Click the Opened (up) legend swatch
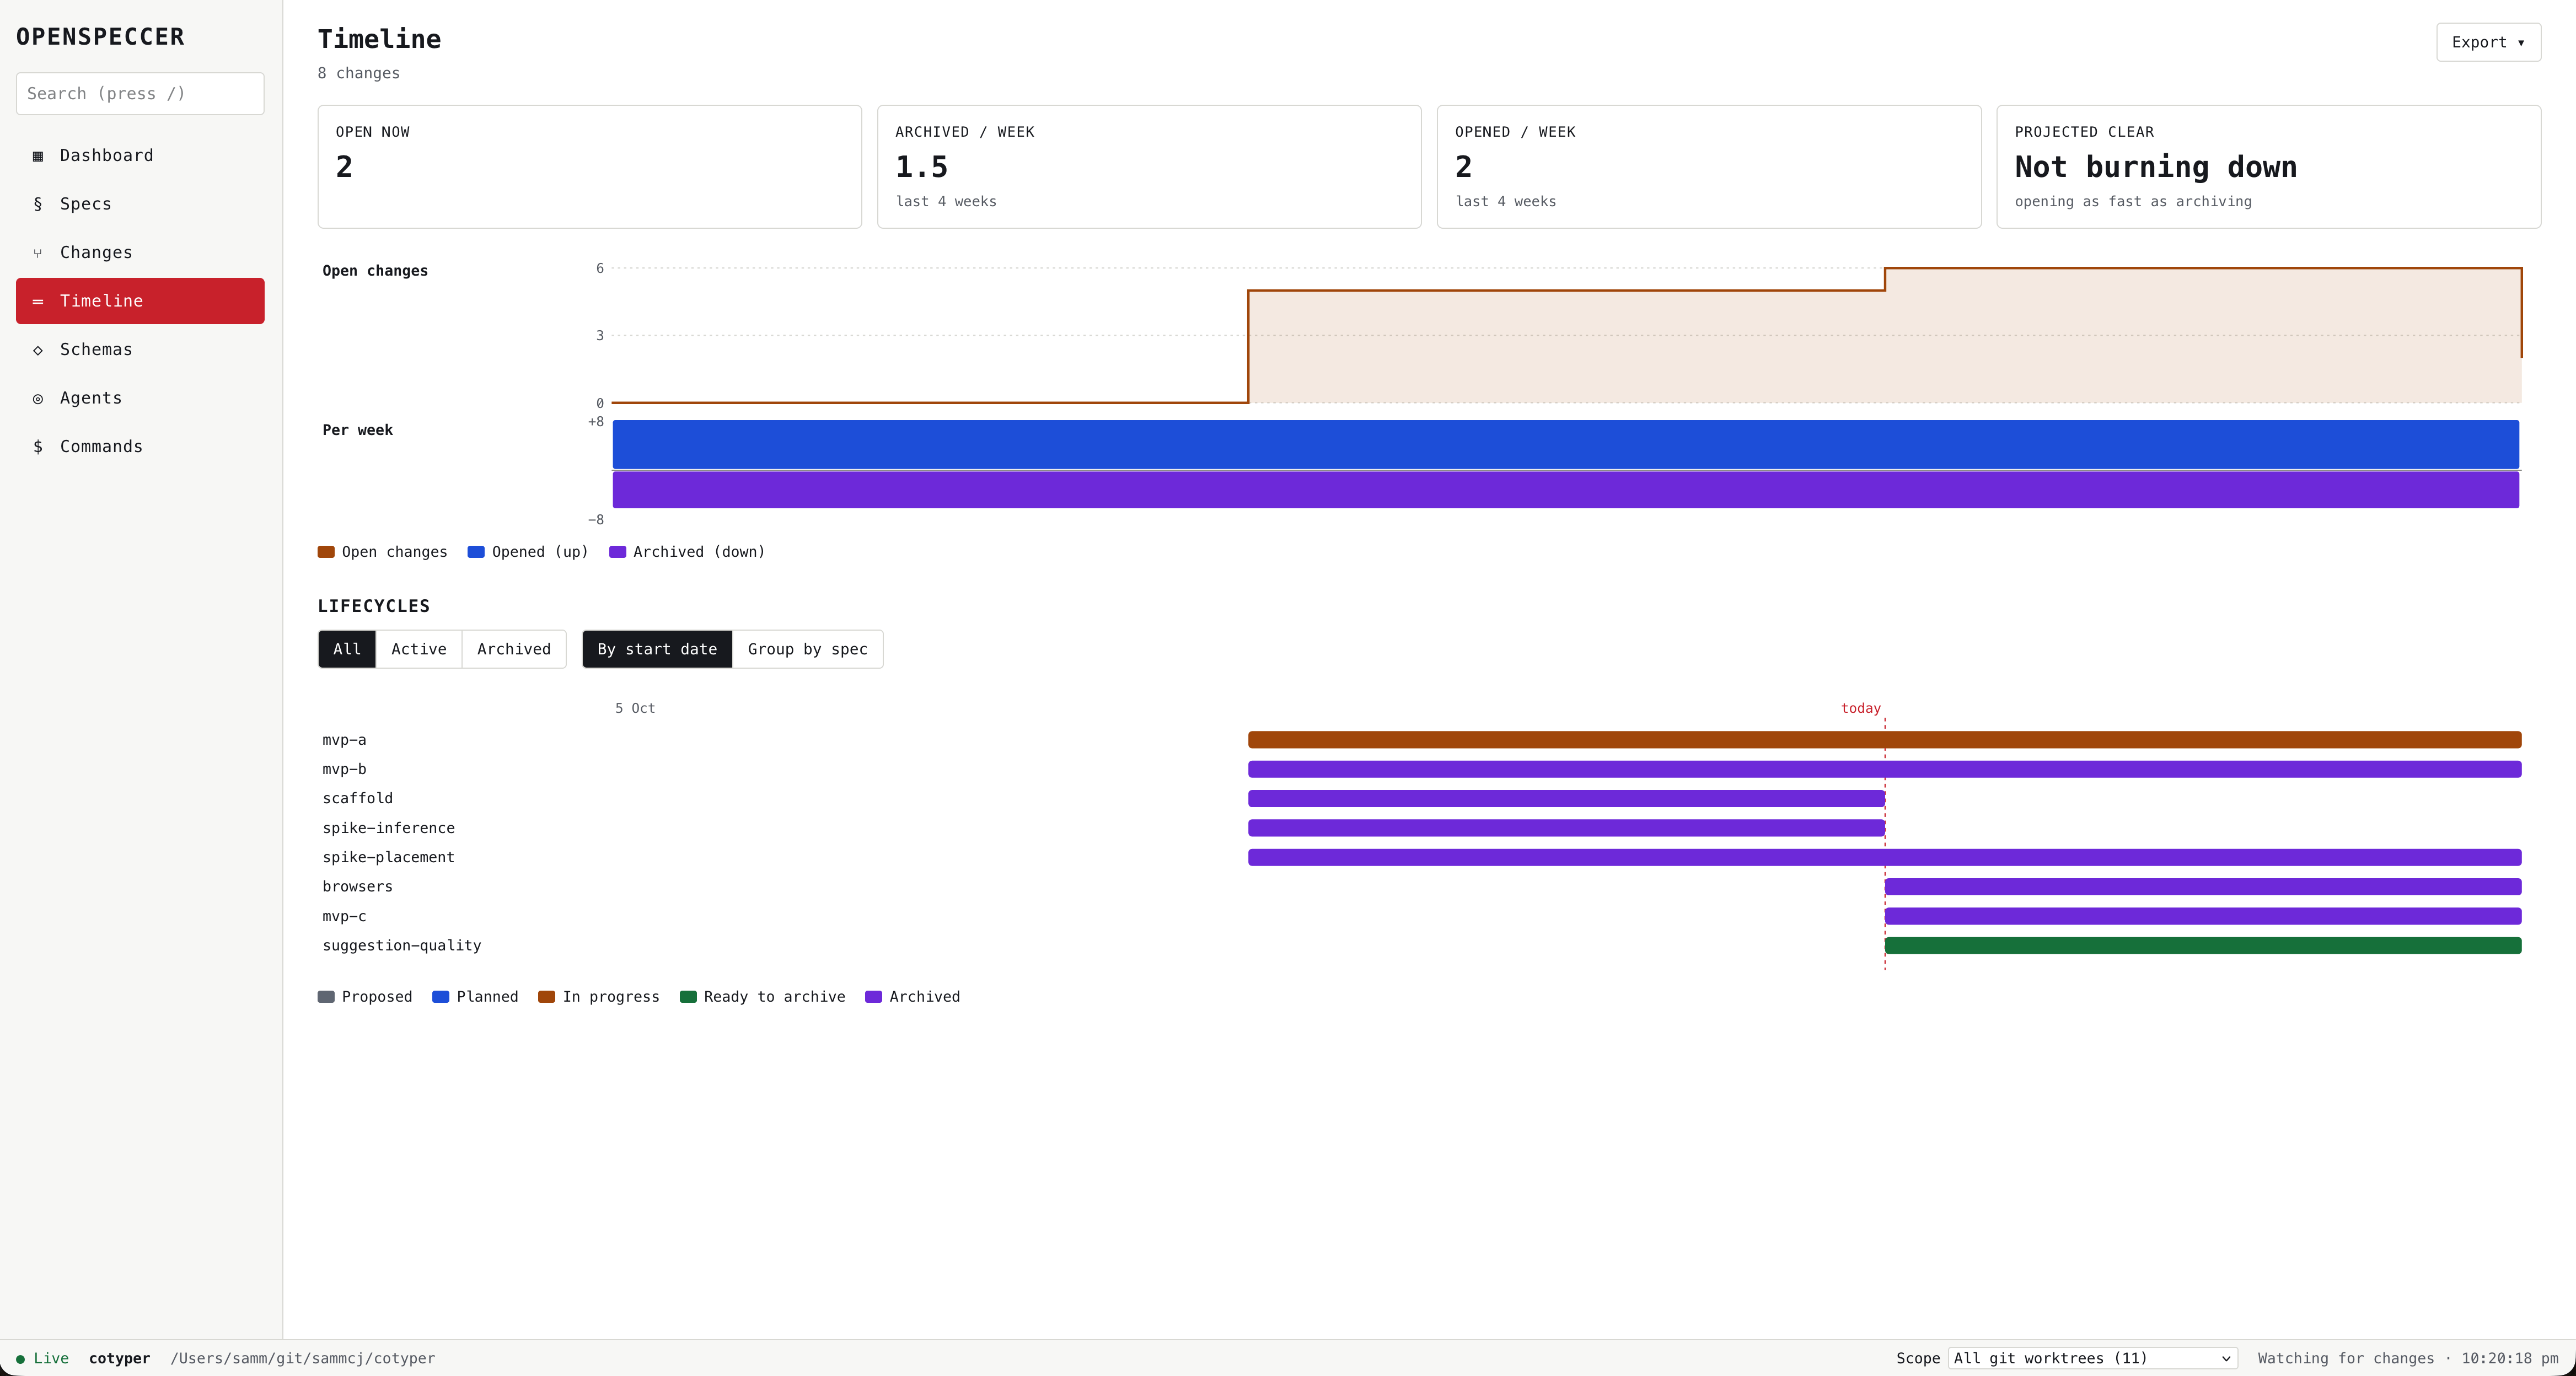The height and width of the screenshot is (1376, 2576). (x=476, y=552)
